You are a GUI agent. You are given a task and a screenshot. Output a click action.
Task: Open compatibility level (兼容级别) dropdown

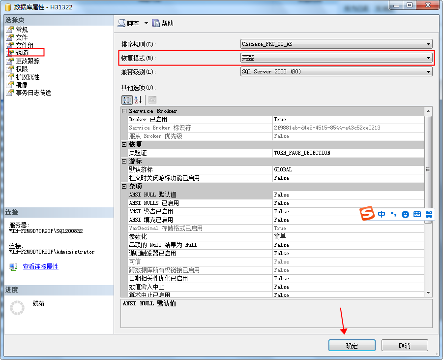coord(429,71)
